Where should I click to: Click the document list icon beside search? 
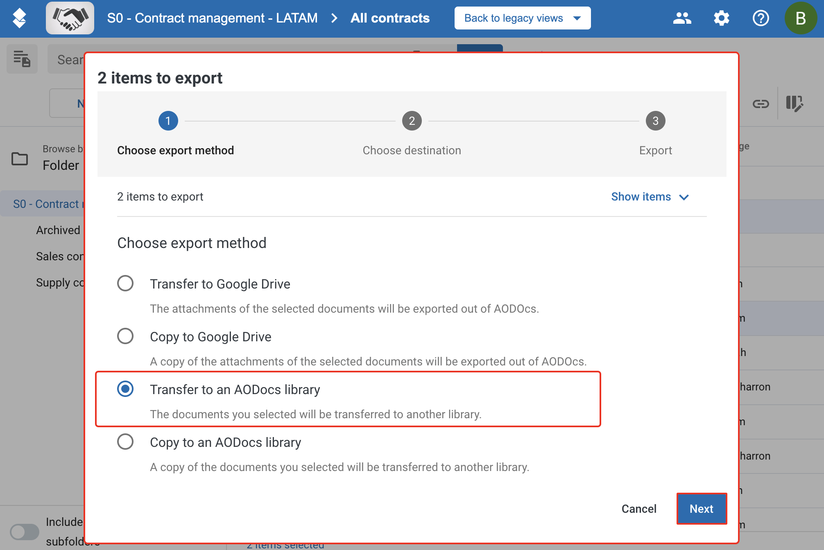[22, 59]
